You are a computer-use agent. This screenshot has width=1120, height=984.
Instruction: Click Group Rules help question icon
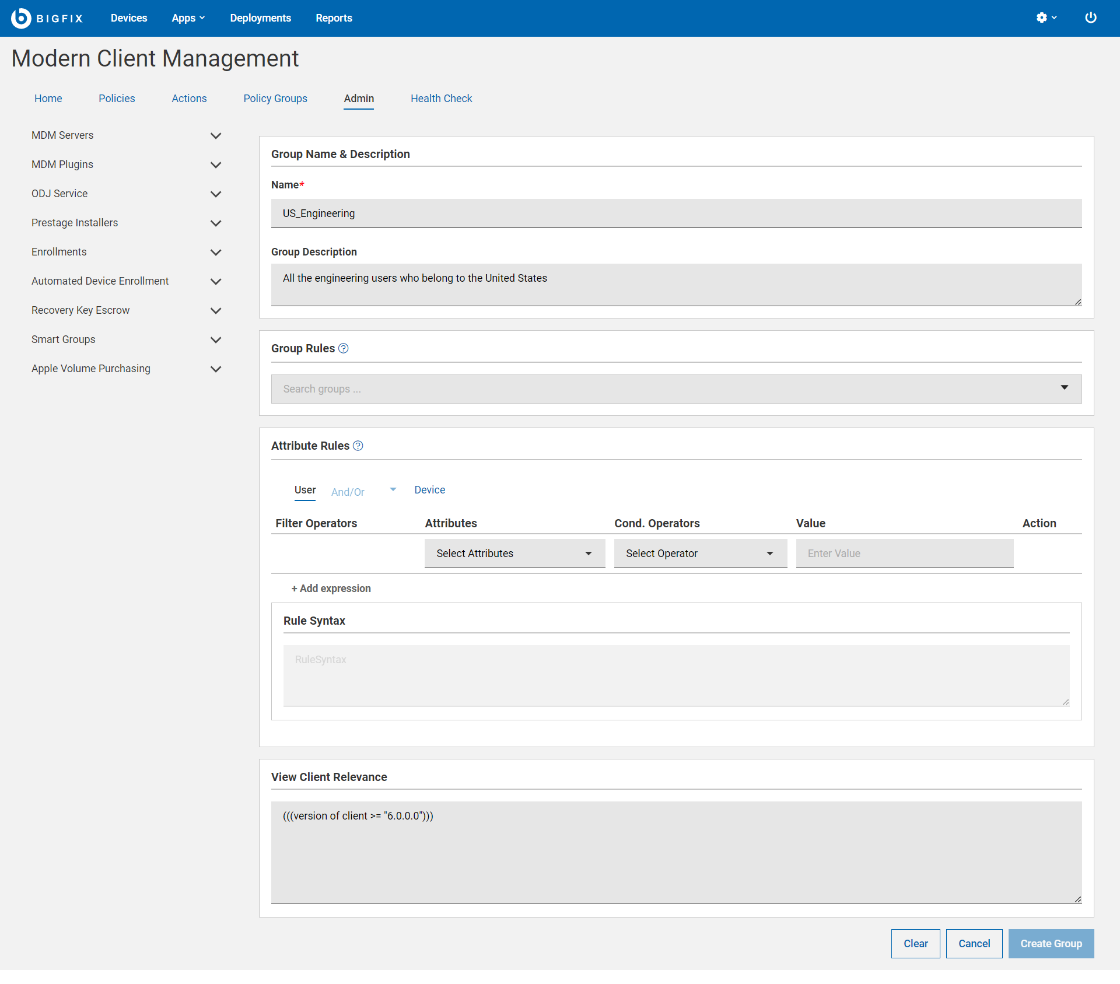tap(344, 348)
